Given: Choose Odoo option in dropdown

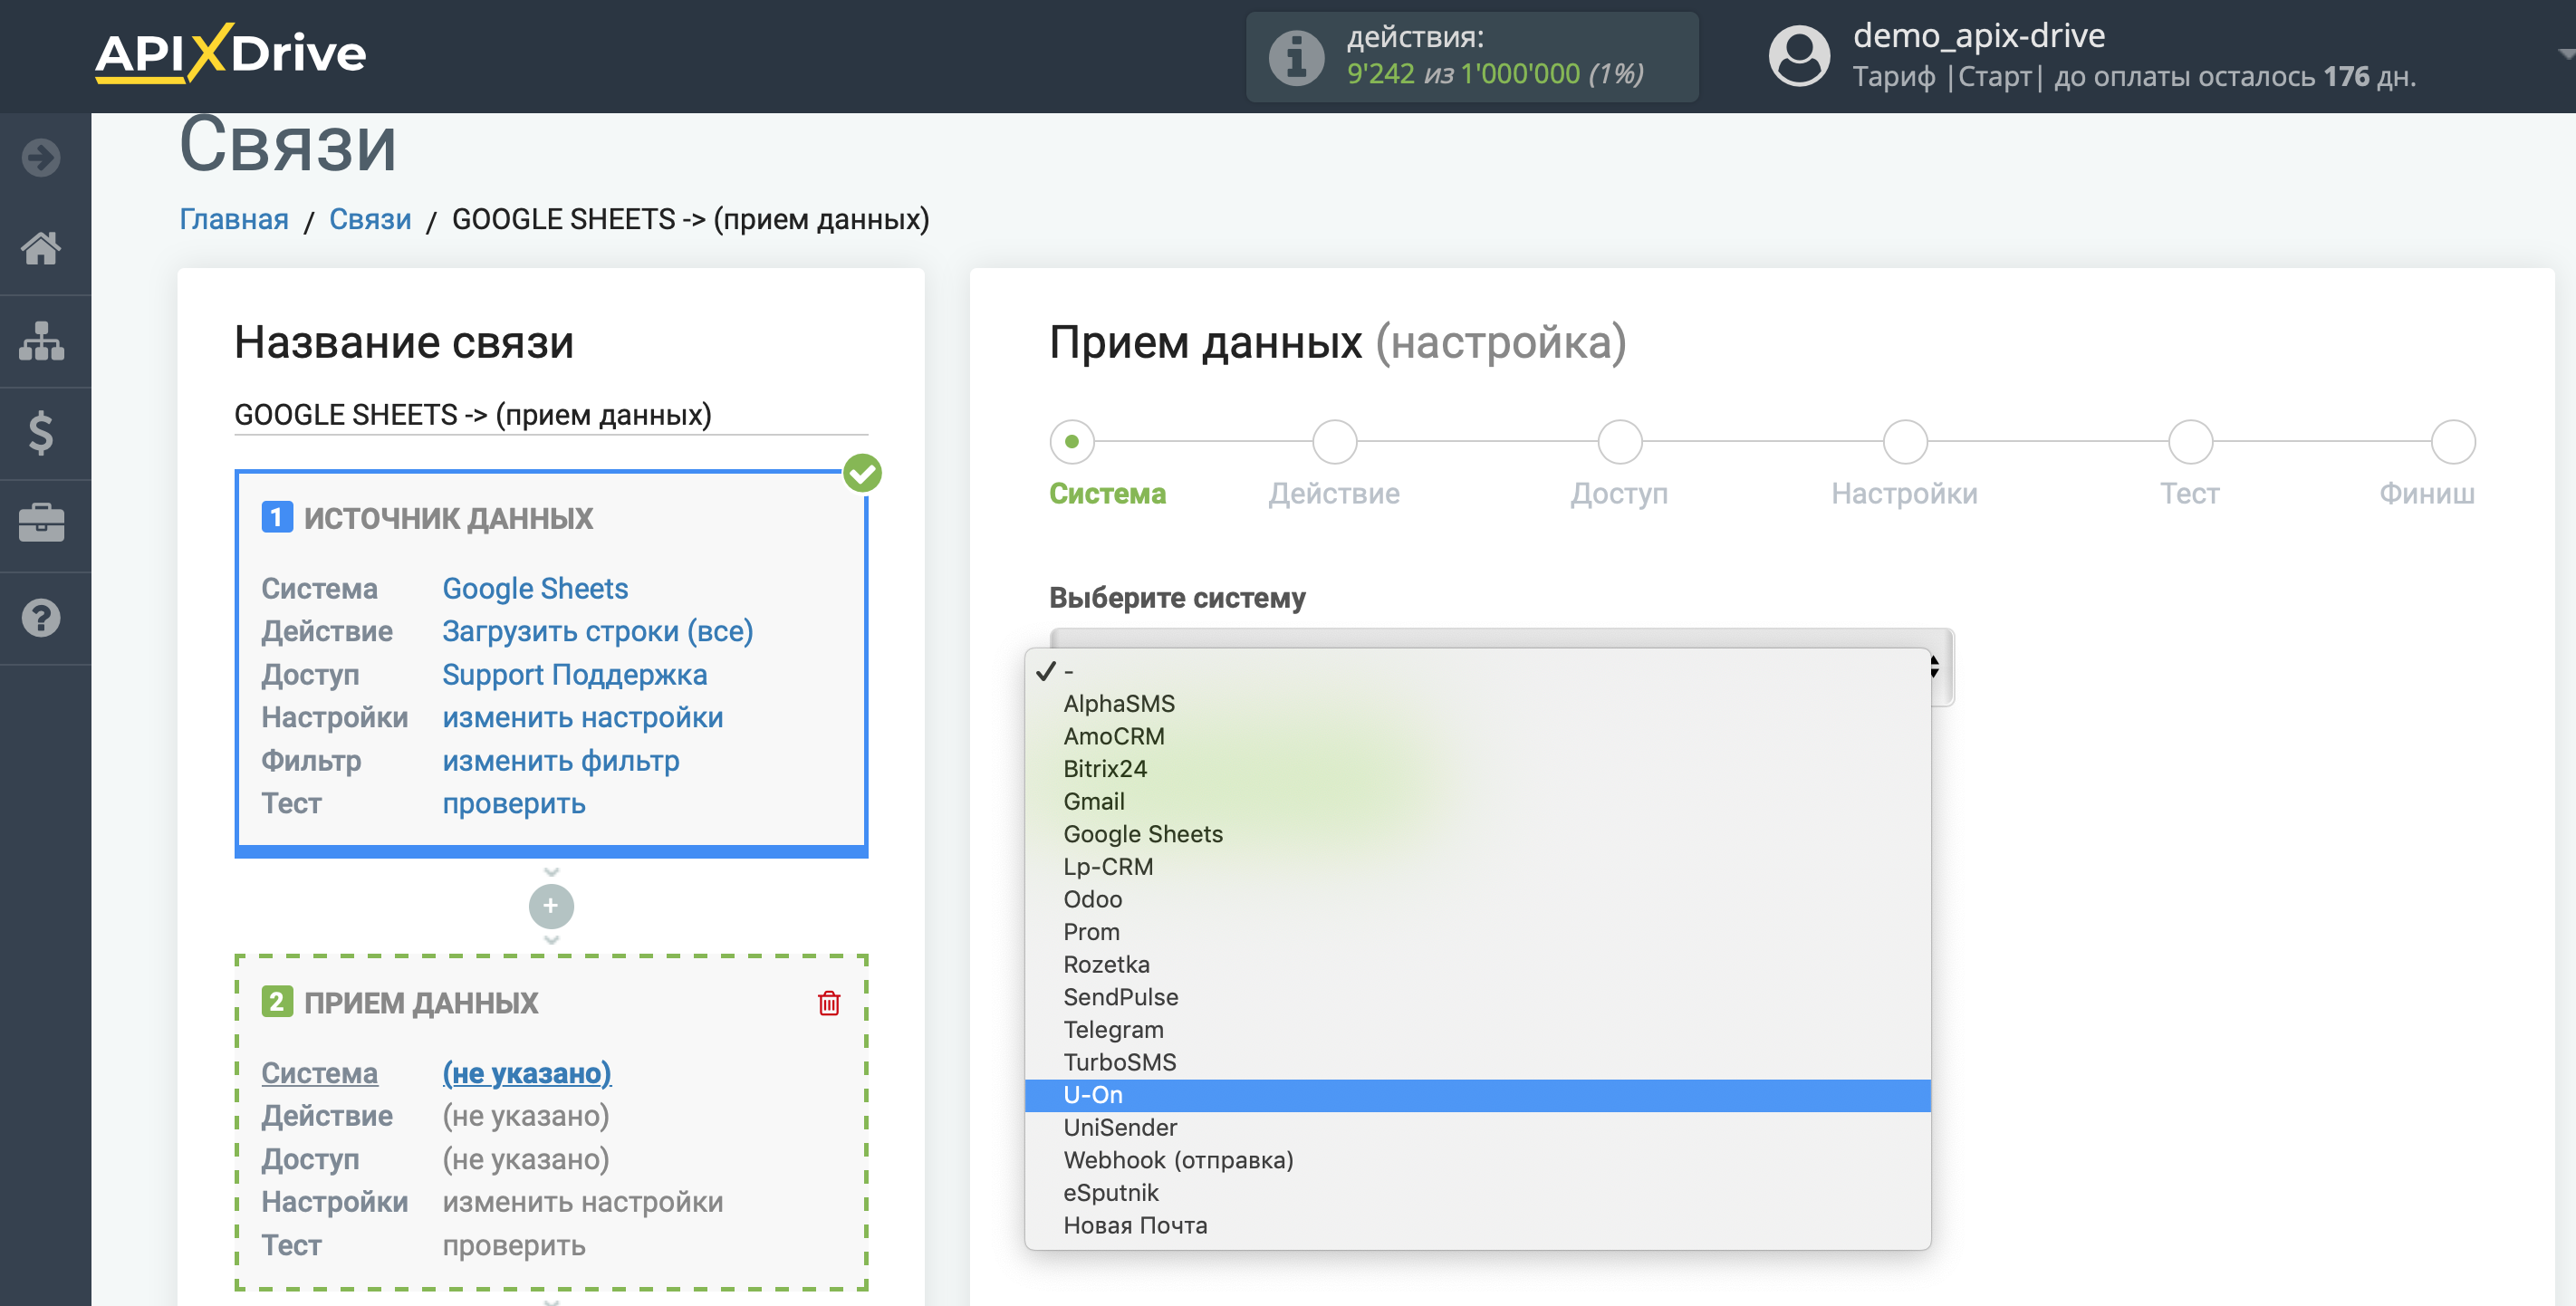Looking at the screenshot, I should pos(1477,899).
